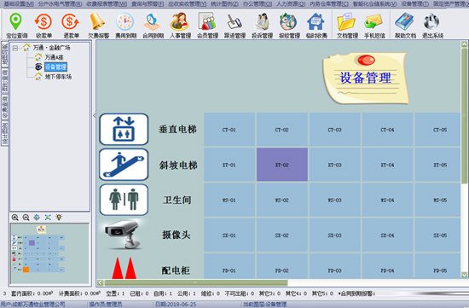Open the 办公管理(O) menu
Viewport: 469px width, 308px height.
click(x=258, y=4)
